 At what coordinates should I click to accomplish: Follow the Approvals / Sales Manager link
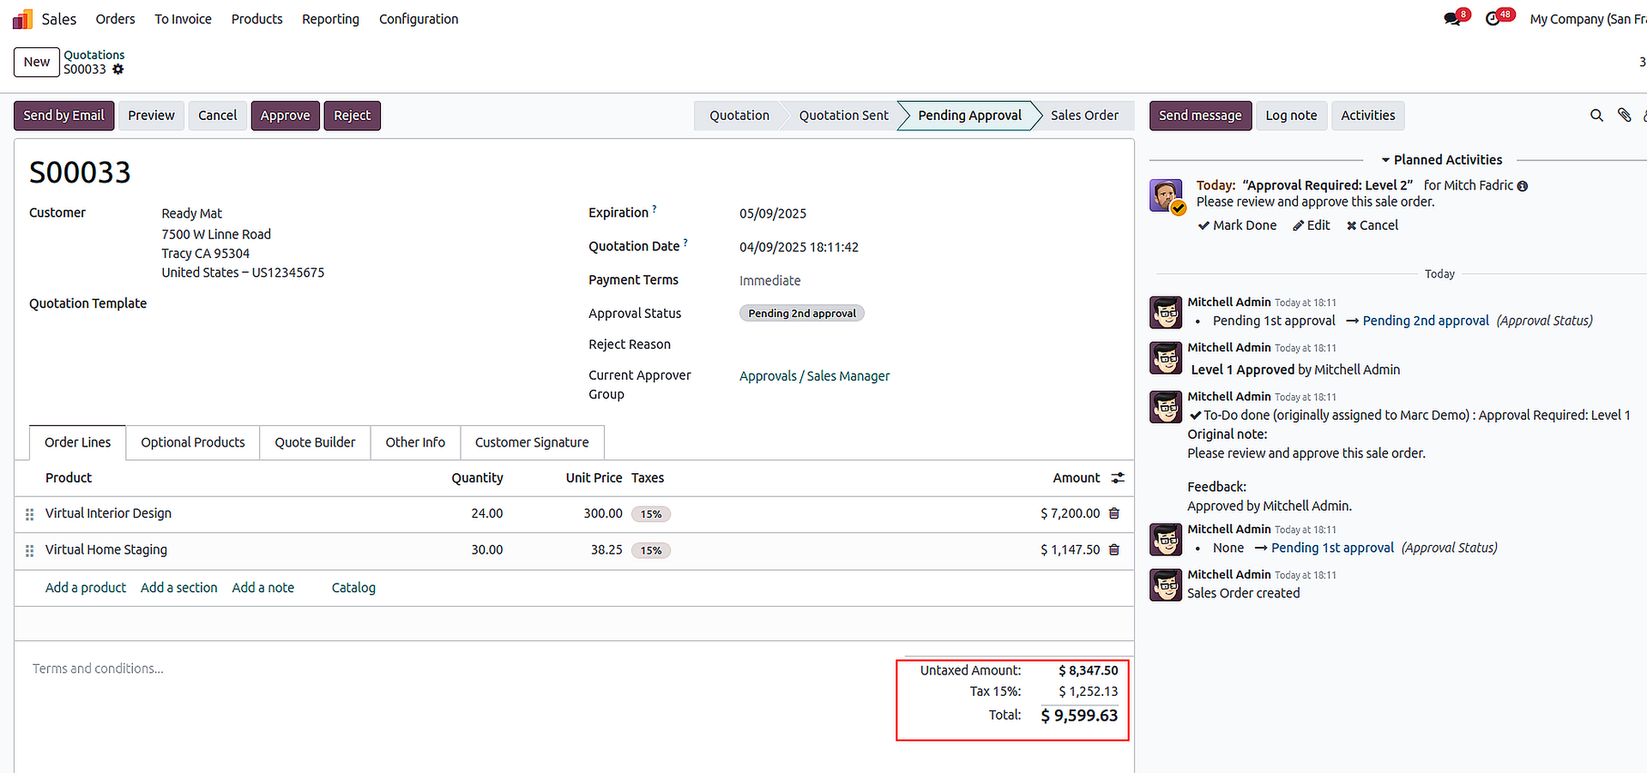pos(814,376)
